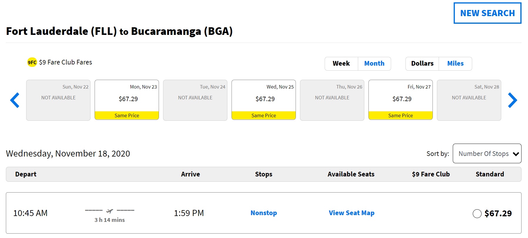Click the $9 Fare Club column header

tap(430, 174)
